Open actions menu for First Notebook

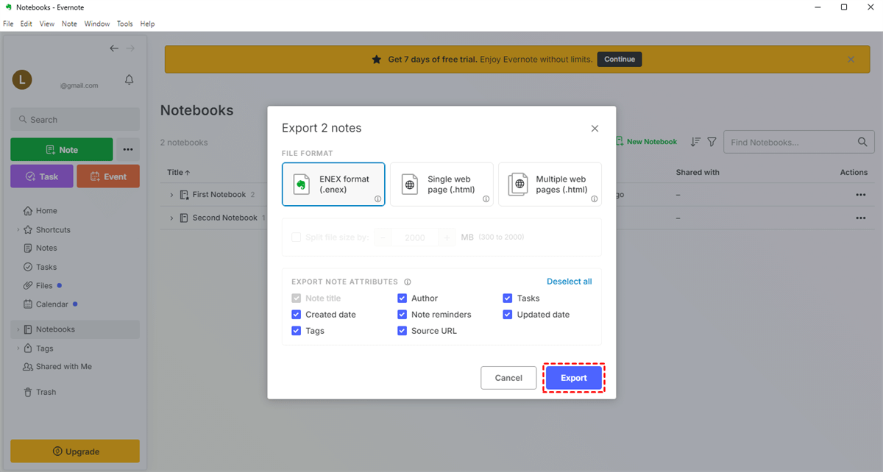[860, 195]
